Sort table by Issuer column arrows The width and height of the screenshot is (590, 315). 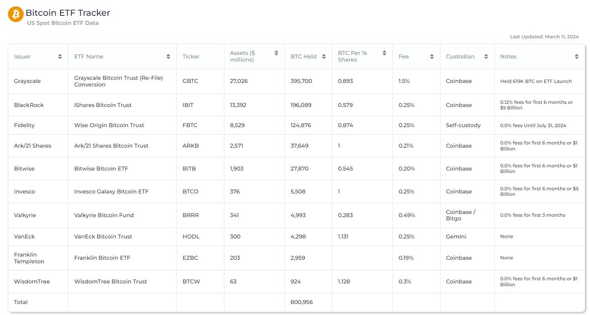click(x=60, y=56)
